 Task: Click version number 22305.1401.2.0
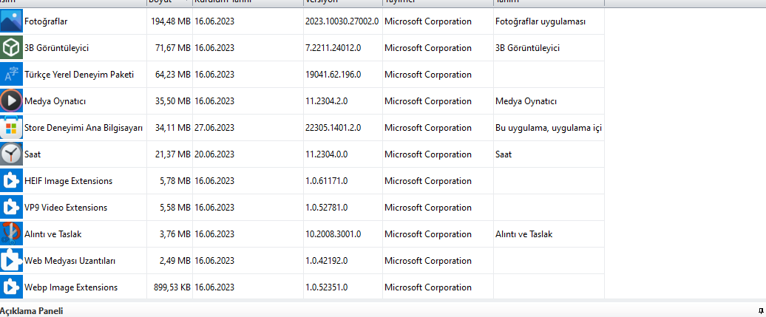(333, 128)
